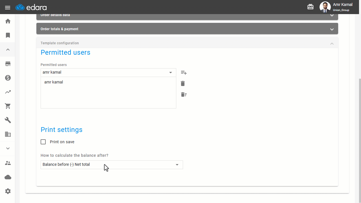This screenshot has width=361, height=203.
Task: Open the shopping cart sidebar icon
Action: click(x=8, y=106)
